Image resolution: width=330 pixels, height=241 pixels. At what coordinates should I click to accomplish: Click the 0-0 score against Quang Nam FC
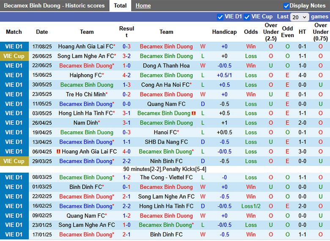(x=126, y=104)
